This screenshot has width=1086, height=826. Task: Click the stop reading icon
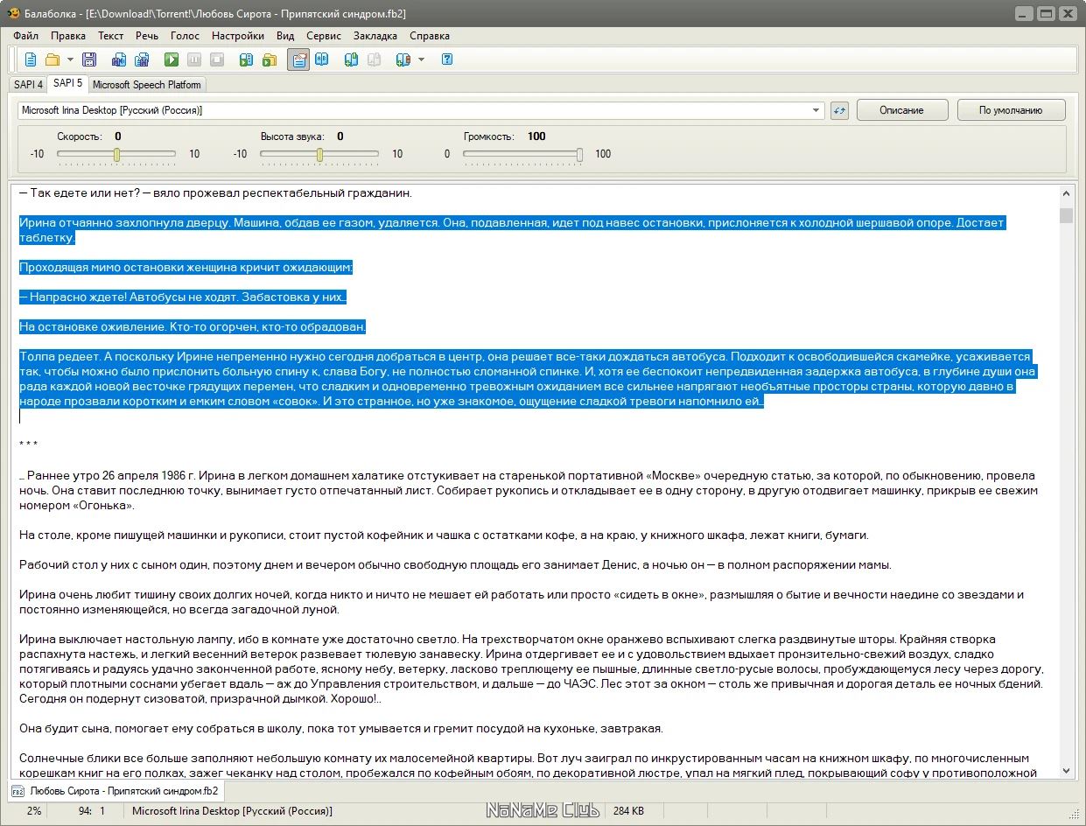pyautogui.click(x=216, y=59)
